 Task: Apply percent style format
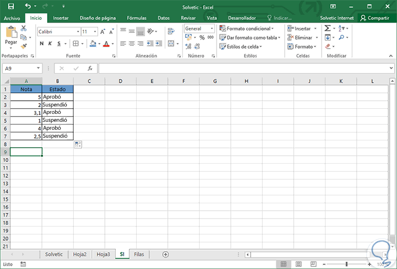202,38
